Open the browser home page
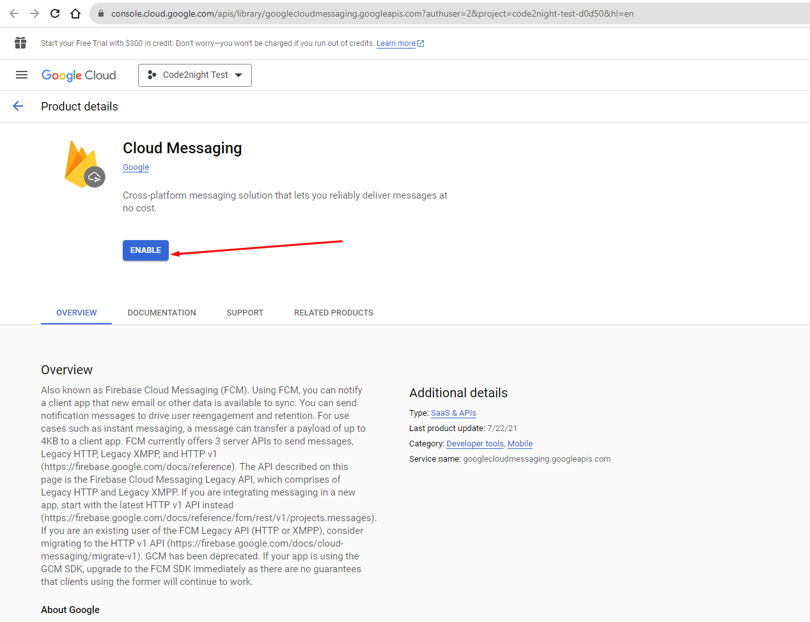The height and width of the screenshot is (622, 810). click(x=75, y=13)
